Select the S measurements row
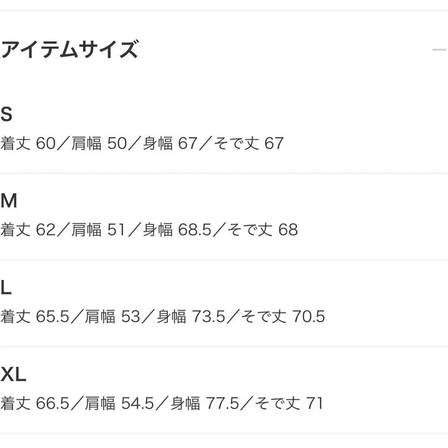This screenshot has height=448, width=448. point(142,144)
